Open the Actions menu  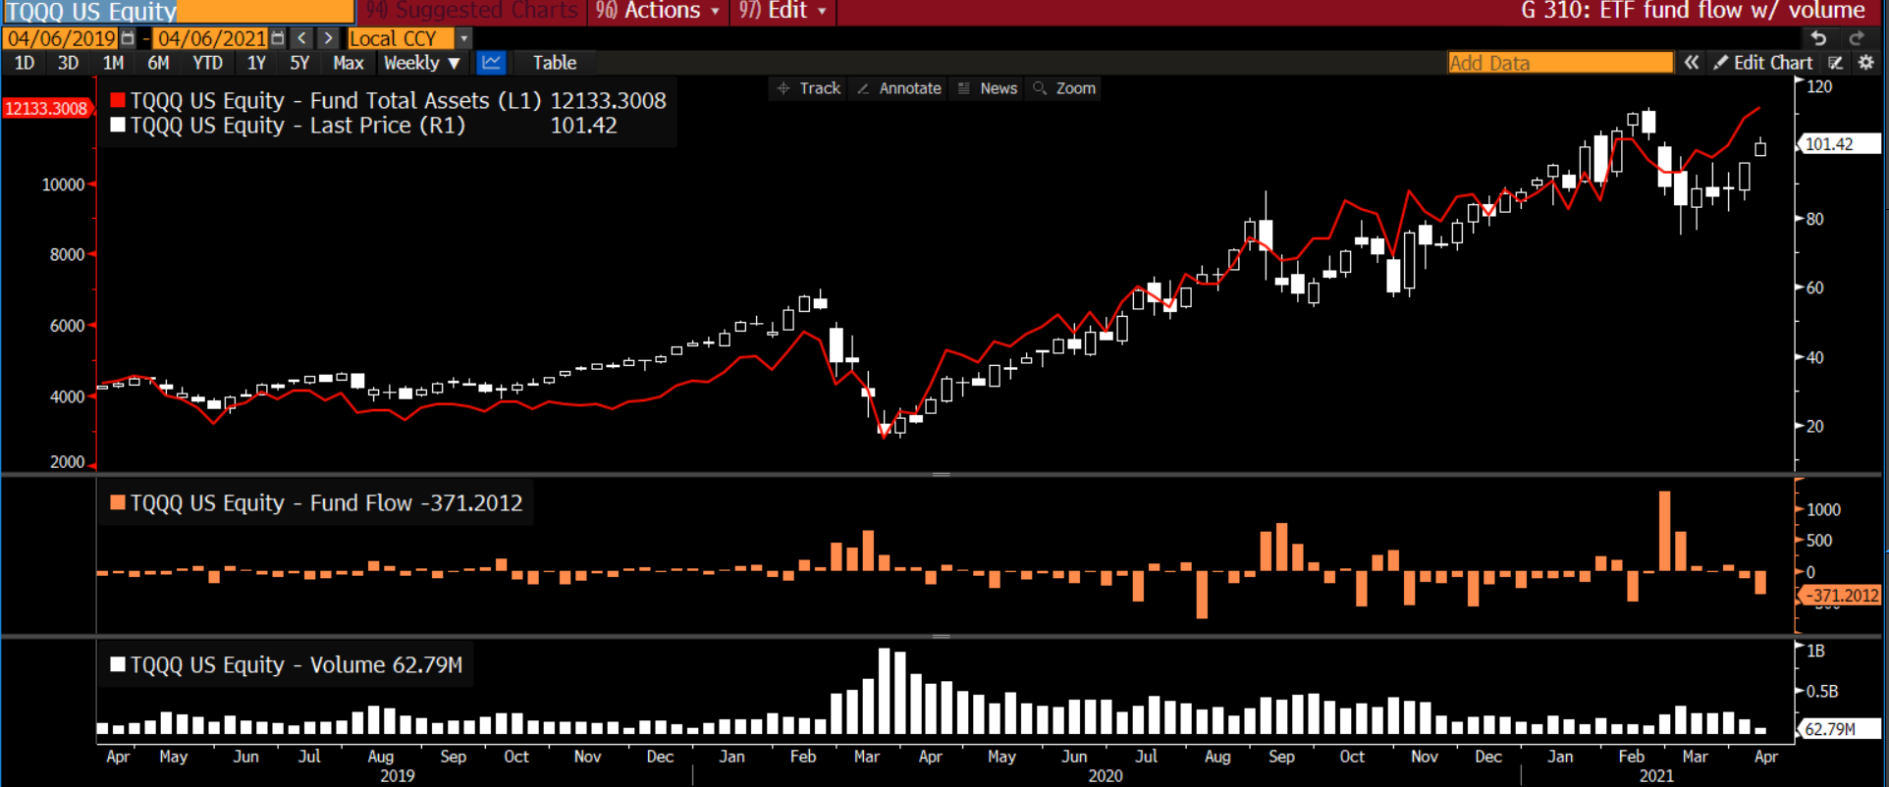pos(658,12)
